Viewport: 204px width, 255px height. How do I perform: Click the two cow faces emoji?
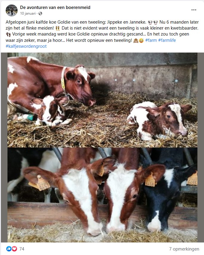pos(153,22)
